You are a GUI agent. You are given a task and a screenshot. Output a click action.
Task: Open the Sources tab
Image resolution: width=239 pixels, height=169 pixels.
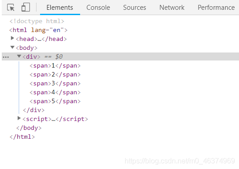coord(134,8)
